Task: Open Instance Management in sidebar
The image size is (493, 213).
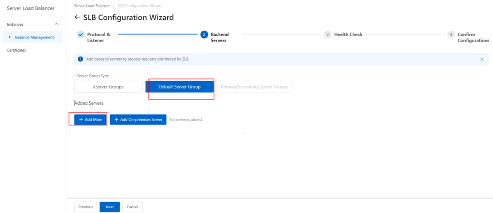Action: coord(34,37)
